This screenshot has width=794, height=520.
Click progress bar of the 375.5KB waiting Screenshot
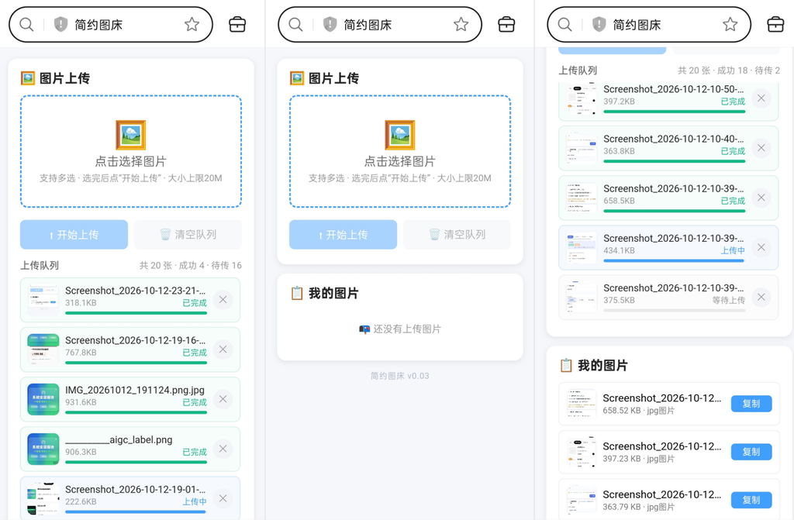pos(674,311)
